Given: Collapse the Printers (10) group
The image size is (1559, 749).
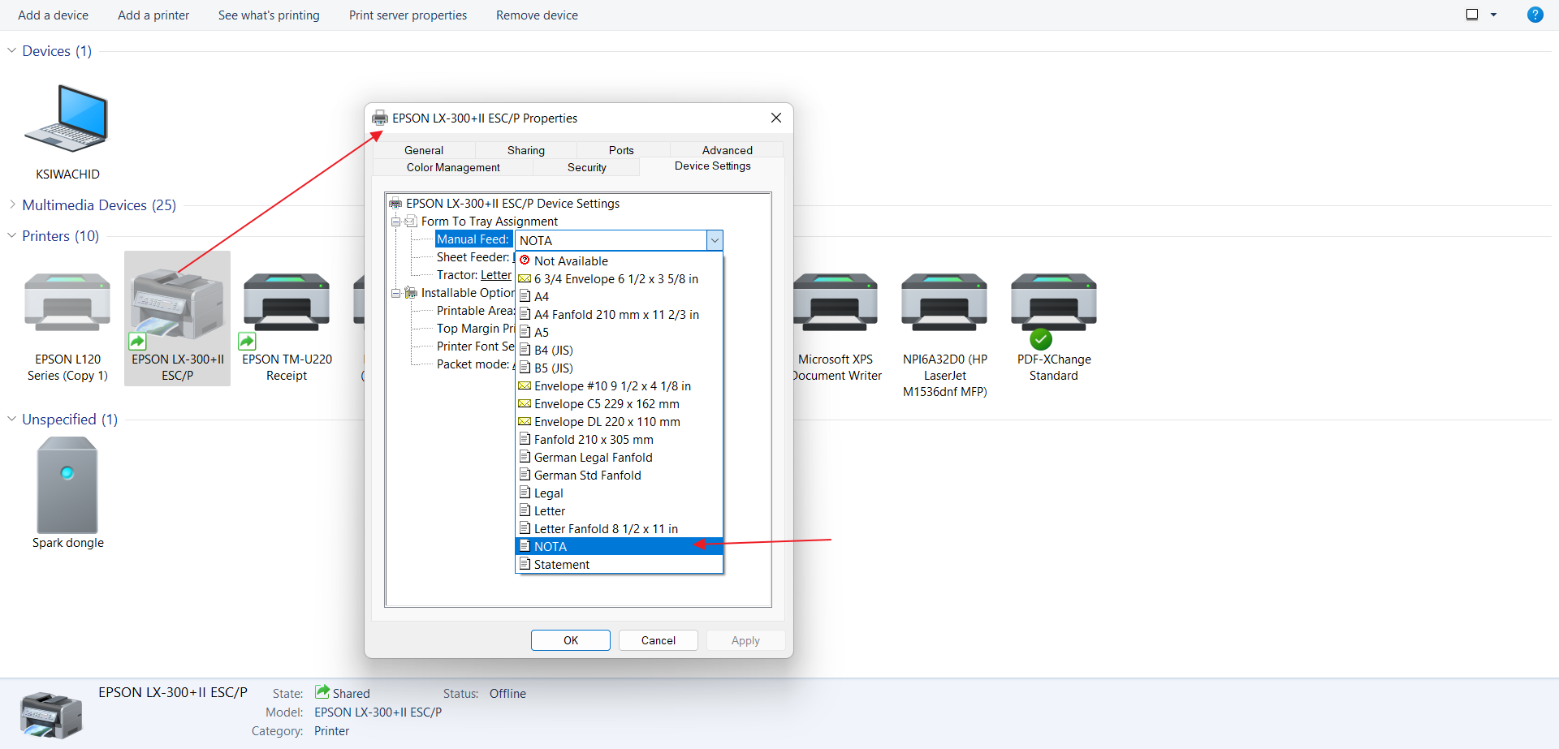Looking at the screenshot, I should coord(11,235).
